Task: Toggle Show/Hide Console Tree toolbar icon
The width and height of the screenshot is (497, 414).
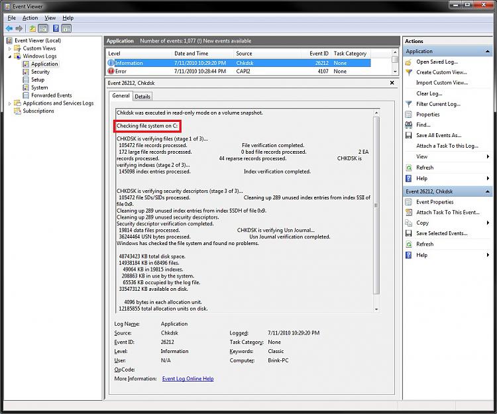Action: pyautogui.click(x=43, y=28)
